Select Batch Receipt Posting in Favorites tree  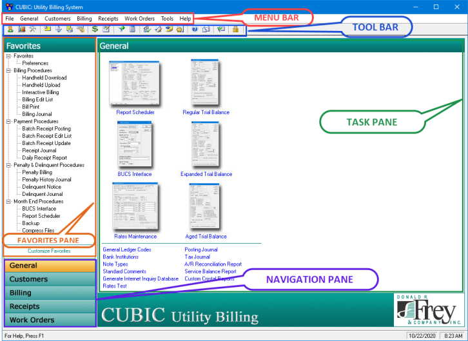click(x=46, y=128)
